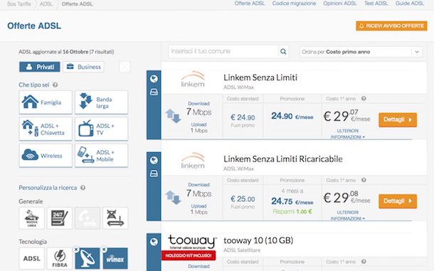Enable the ADSL technology filter
This screenshot has height=271, width=434.
31,258
